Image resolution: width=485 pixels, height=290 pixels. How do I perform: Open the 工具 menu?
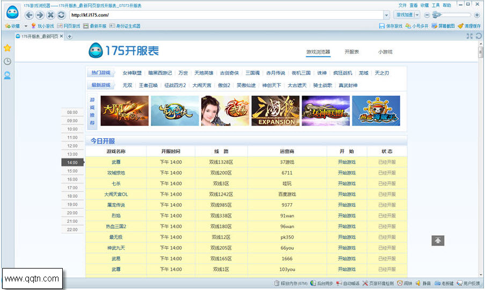436,5
